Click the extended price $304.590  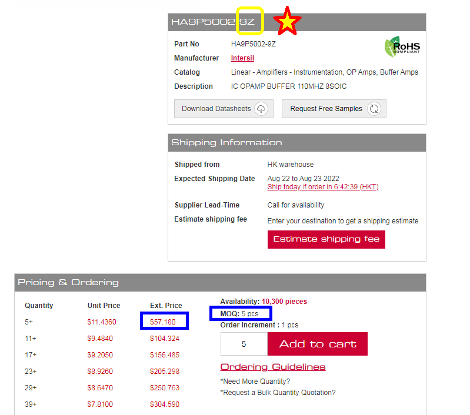point(165,404)
